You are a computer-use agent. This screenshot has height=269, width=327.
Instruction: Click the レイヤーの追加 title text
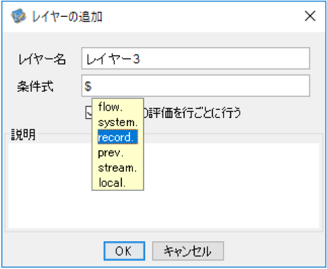[x=67, y=17]
